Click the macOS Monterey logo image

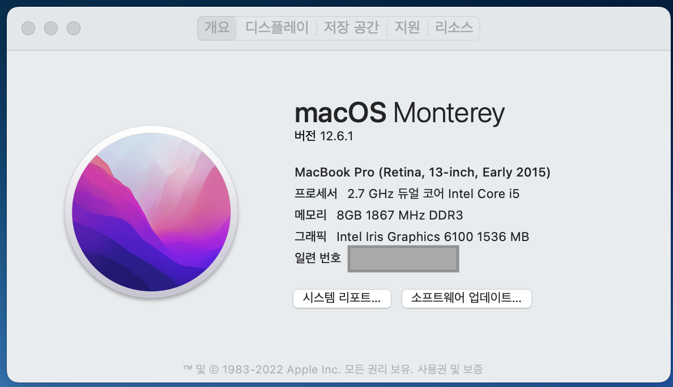151,212
